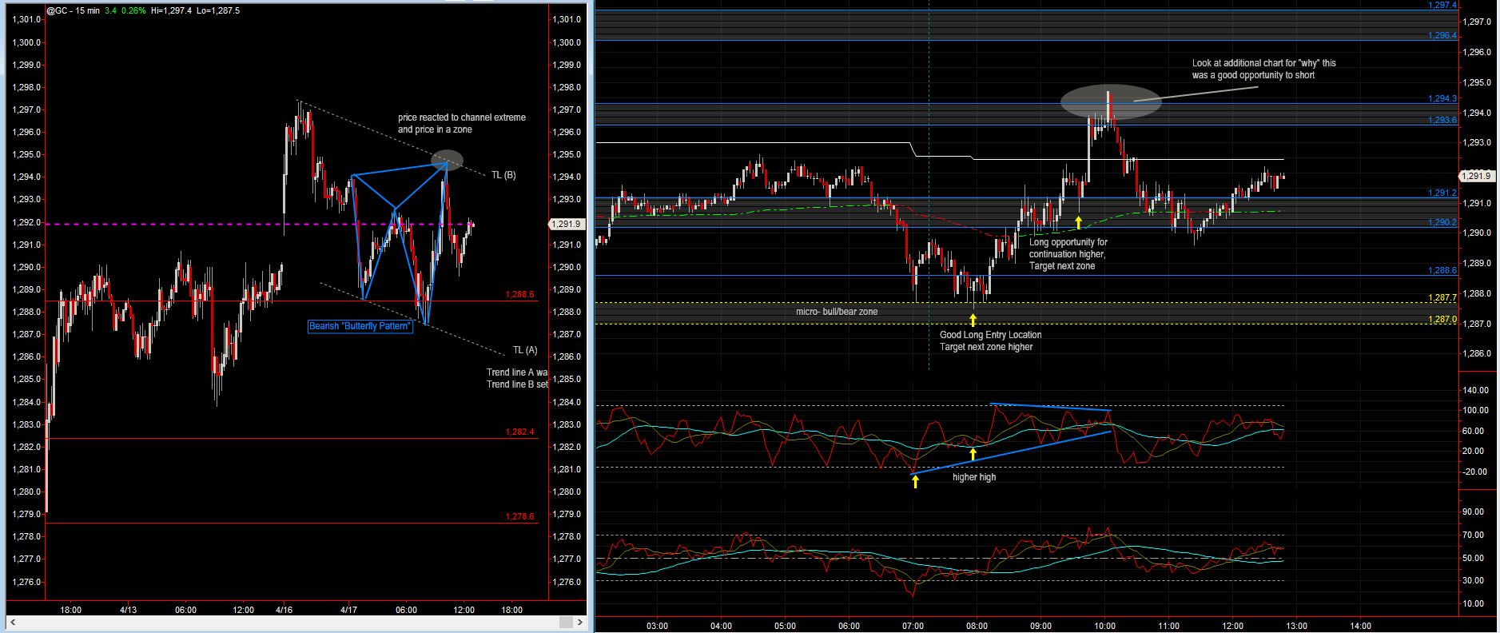Click the gray ellipse at channel extreme on left chart

click(447, 160)
